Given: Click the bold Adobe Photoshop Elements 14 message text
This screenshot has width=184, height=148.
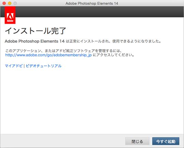Looking at the screenshot, I should [x=35, y=41].
